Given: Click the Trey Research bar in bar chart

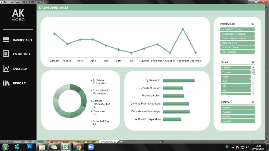Looking at the screenshot, I should (x=179, y=80).
